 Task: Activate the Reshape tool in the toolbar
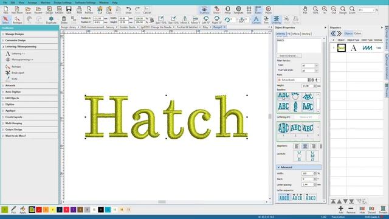tap(17, 19)
